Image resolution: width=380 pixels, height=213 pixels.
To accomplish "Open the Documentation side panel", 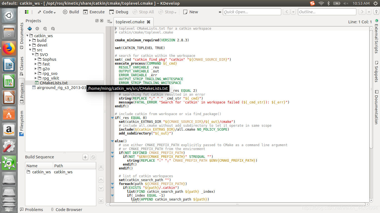I will click(376, 107).
